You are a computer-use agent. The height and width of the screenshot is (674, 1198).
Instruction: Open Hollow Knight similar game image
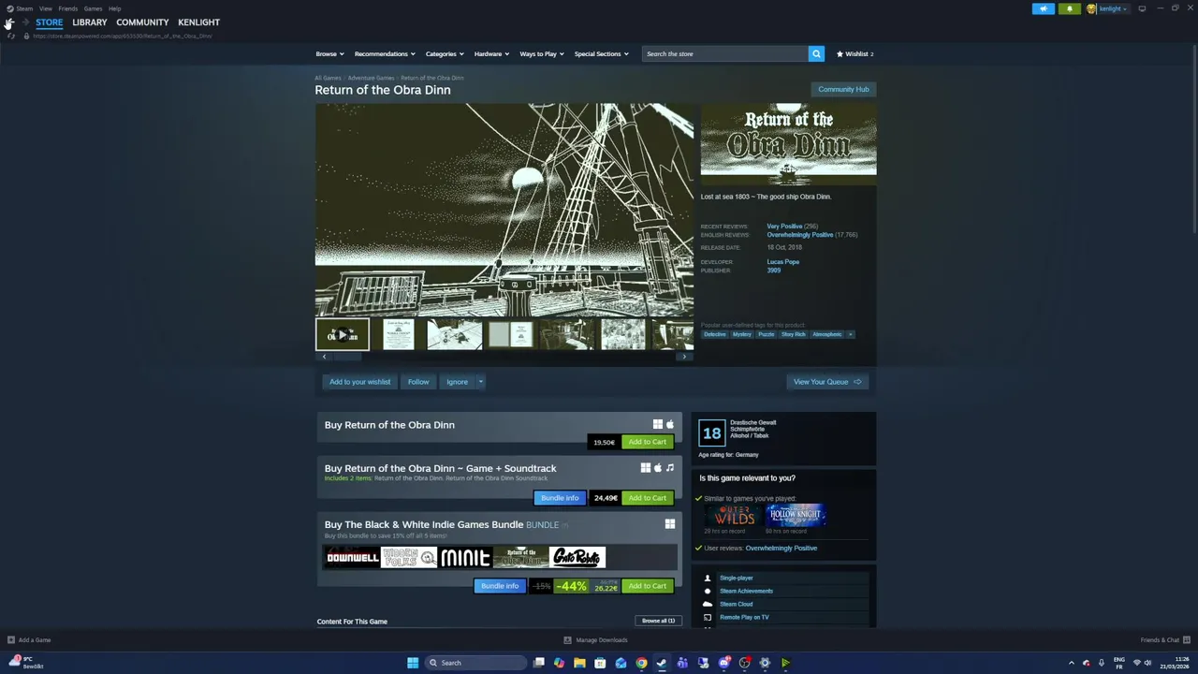tap(795, 515)
